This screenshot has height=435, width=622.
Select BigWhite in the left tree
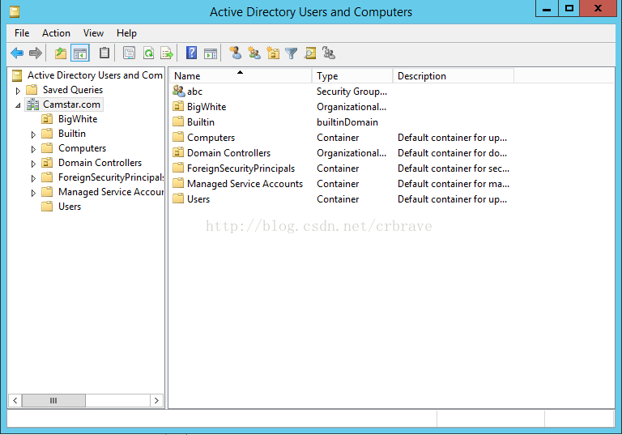[x=78, y=118]
